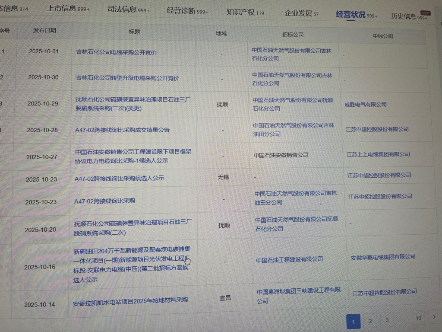Open the 历史信息 tab
The width and height of the screenshot is (442, 332).
pos(409,16)
